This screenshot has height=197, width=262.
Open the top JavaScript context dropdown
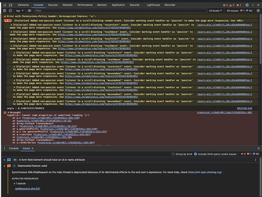pos(20,11)
